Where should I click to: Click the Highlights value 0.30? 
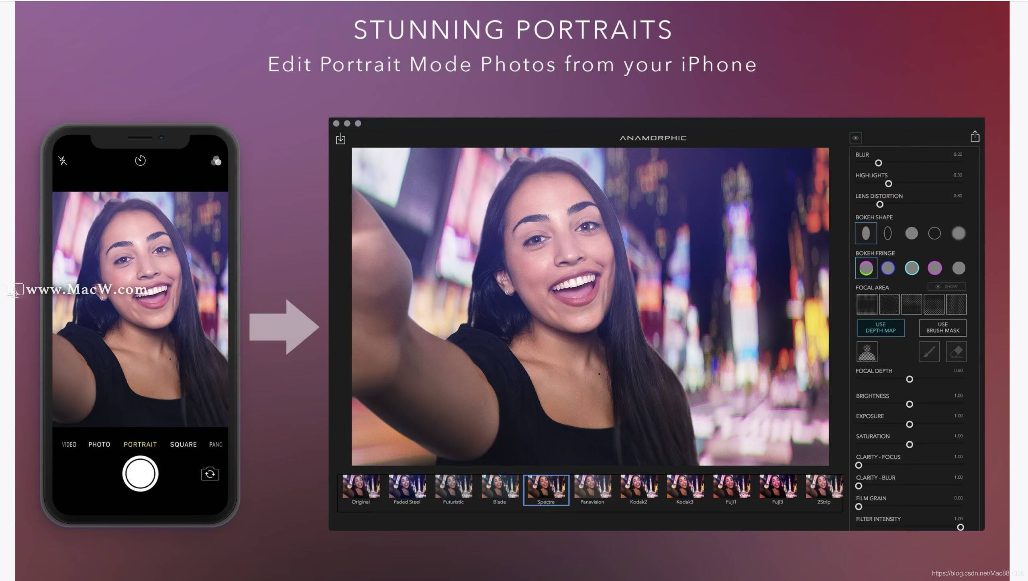click(958, 175)
